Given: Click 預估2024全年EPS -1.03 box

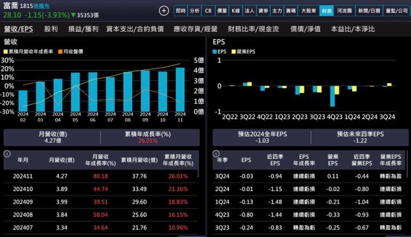Looking at the screenshot, I should click(262, 137).
